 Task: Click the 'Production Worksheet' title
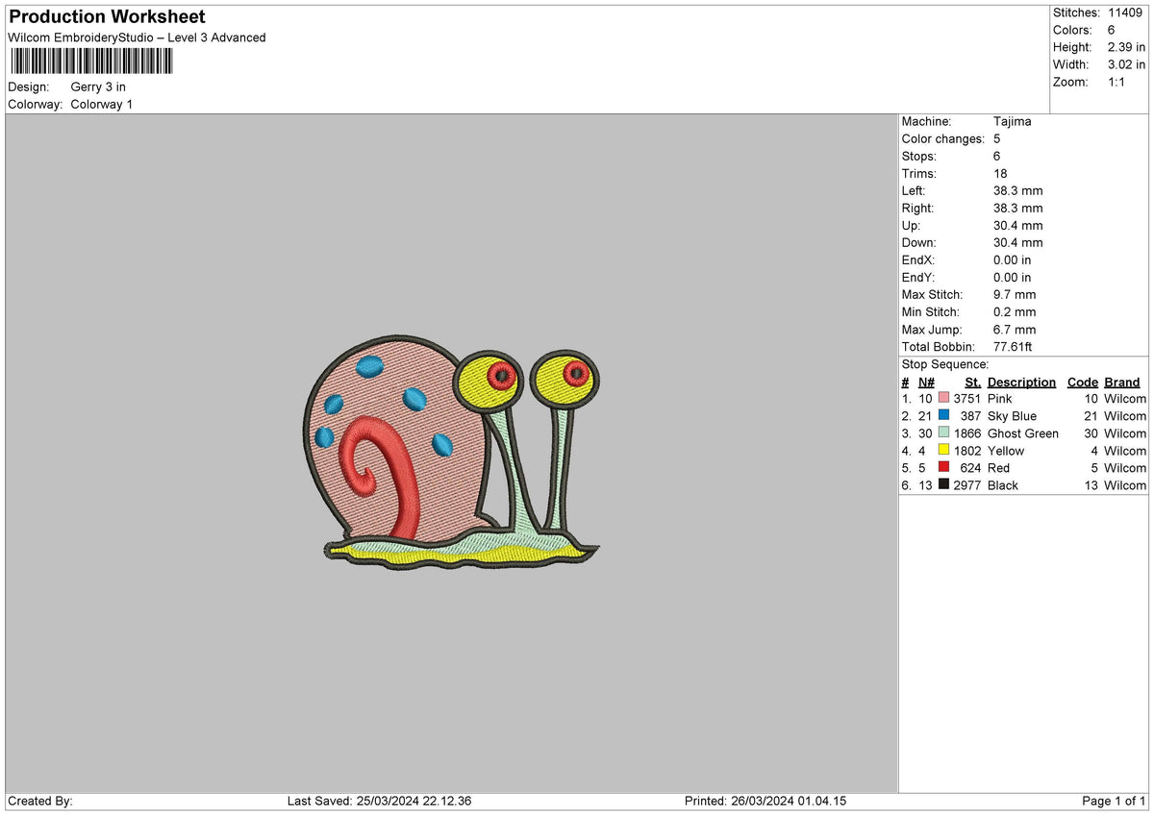click(107, 17)
